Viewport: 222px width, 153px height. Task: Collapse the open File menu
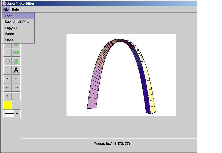click(x=6, y=10)
